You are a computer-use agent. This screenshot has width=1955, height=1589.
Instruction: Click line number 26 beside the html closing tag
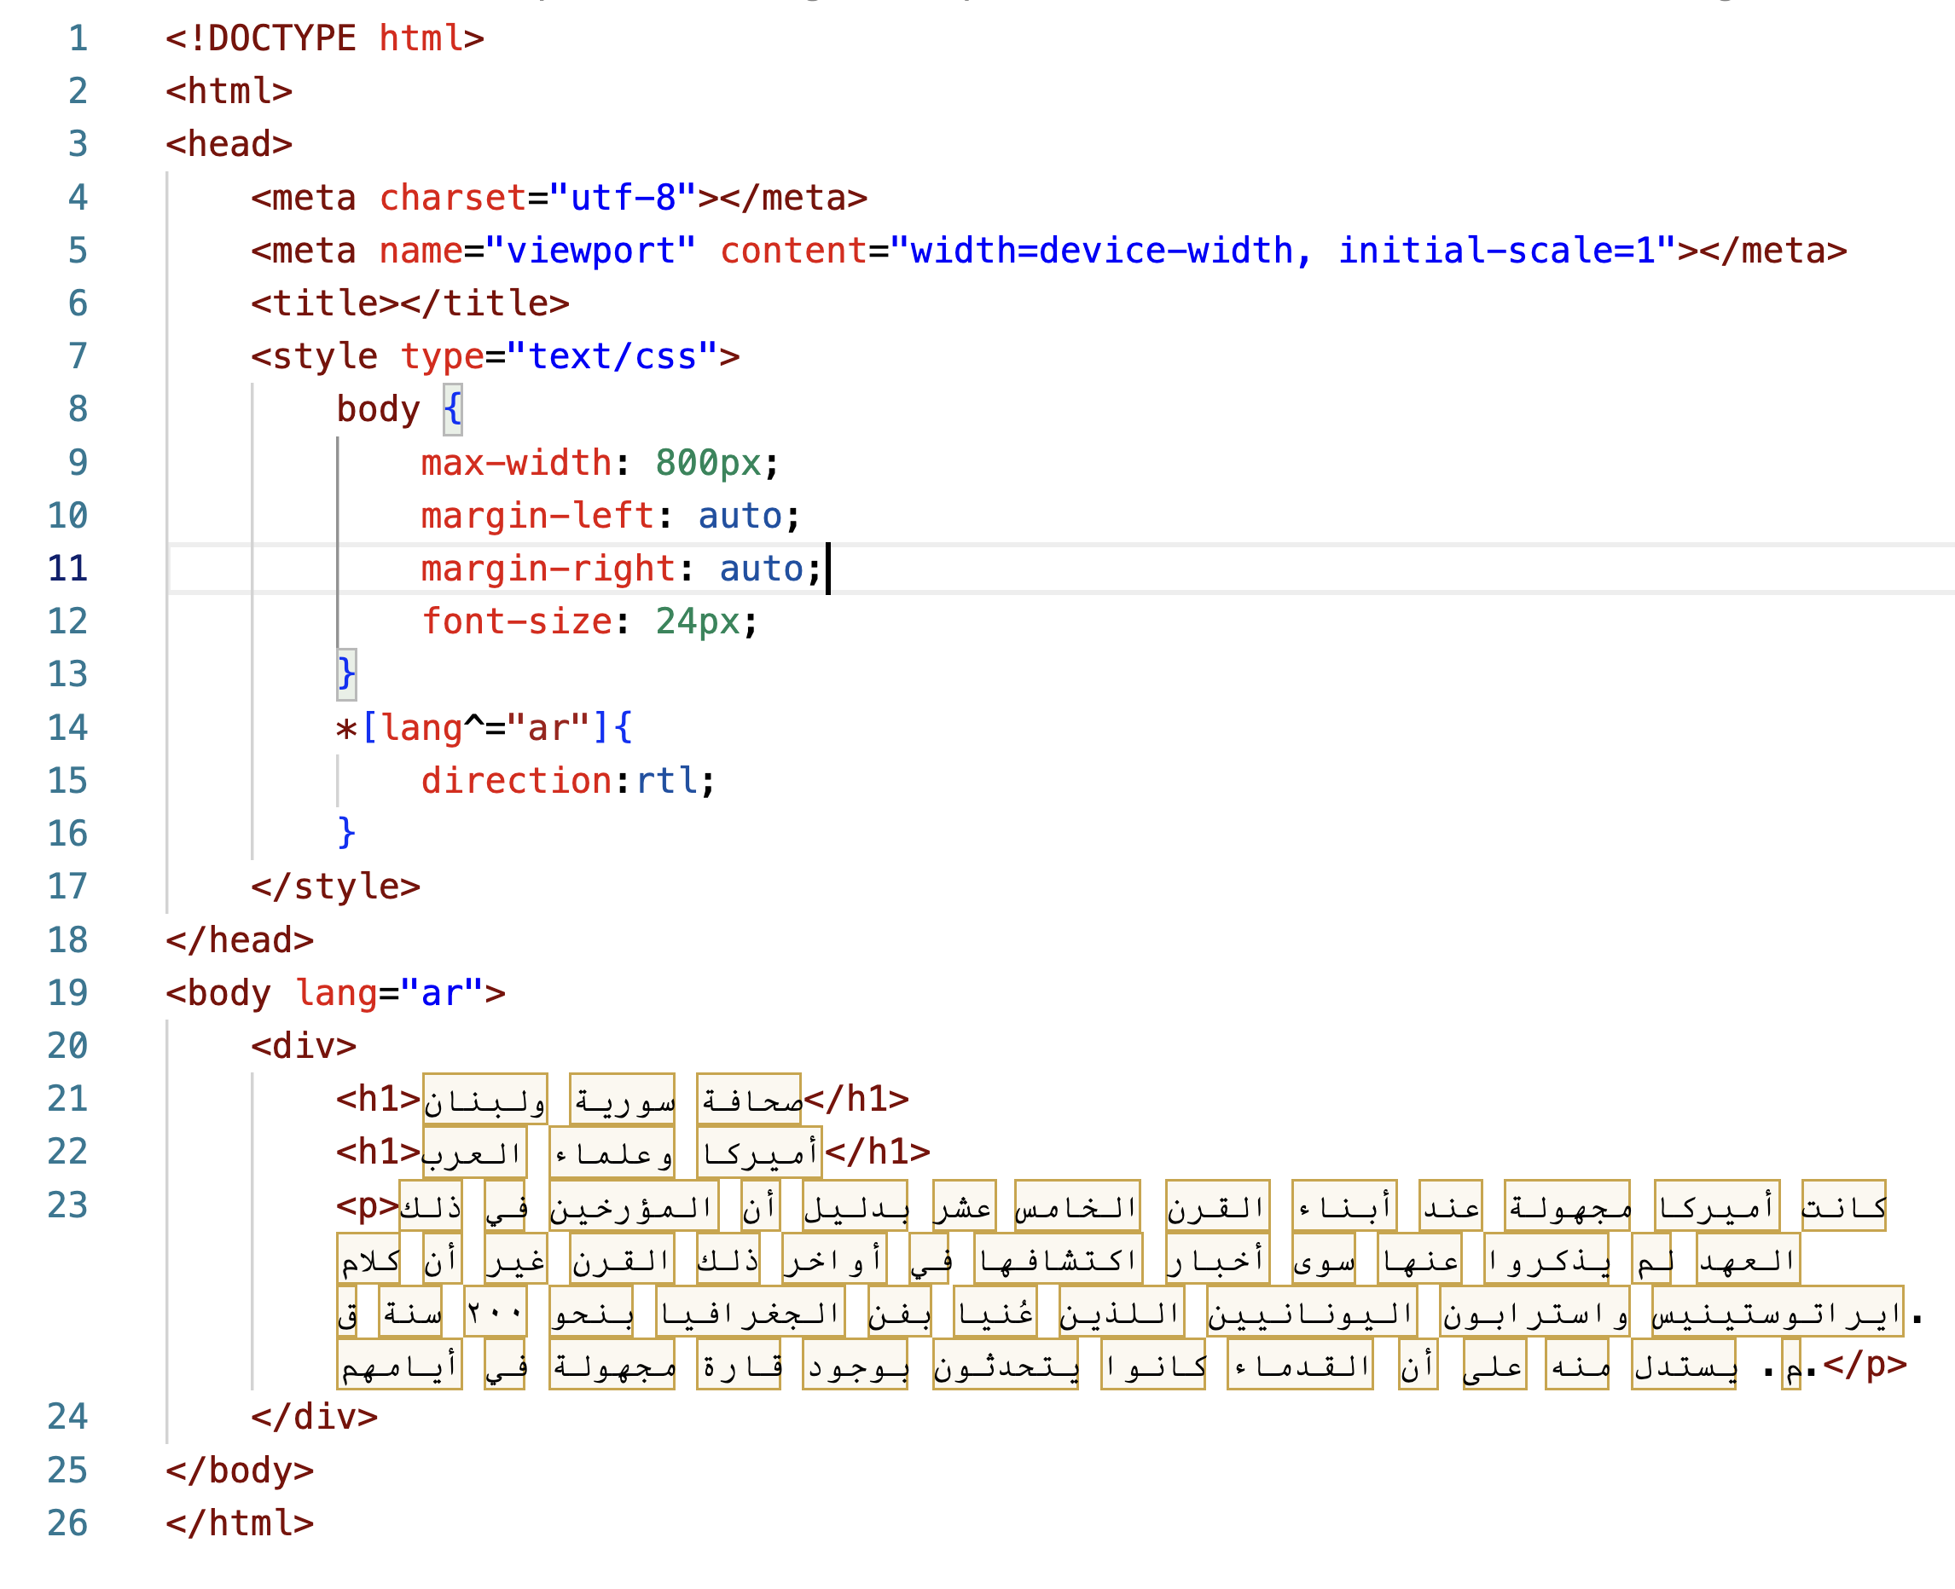[67, 1523]
